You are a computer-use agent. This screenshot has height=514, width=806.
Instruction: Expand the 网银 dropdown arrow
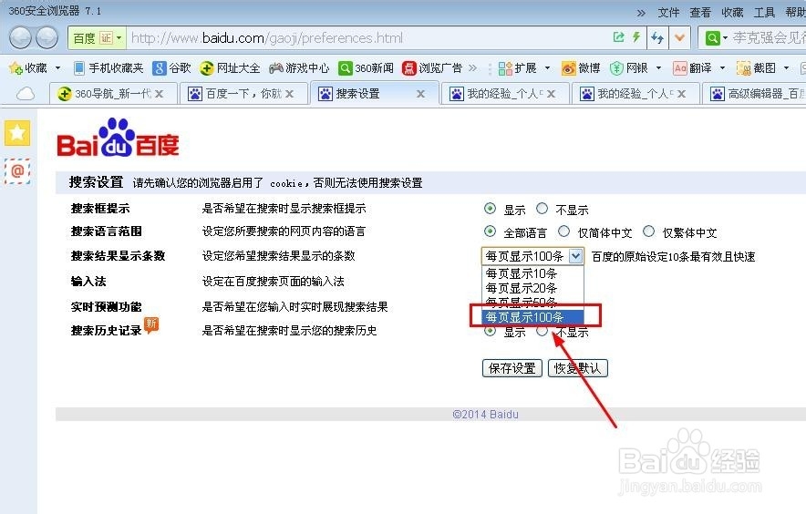coord(658,67)
